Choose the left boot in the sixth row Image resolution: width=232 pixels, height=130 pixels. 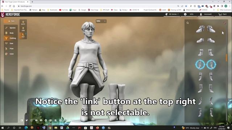tap(200, 88)
